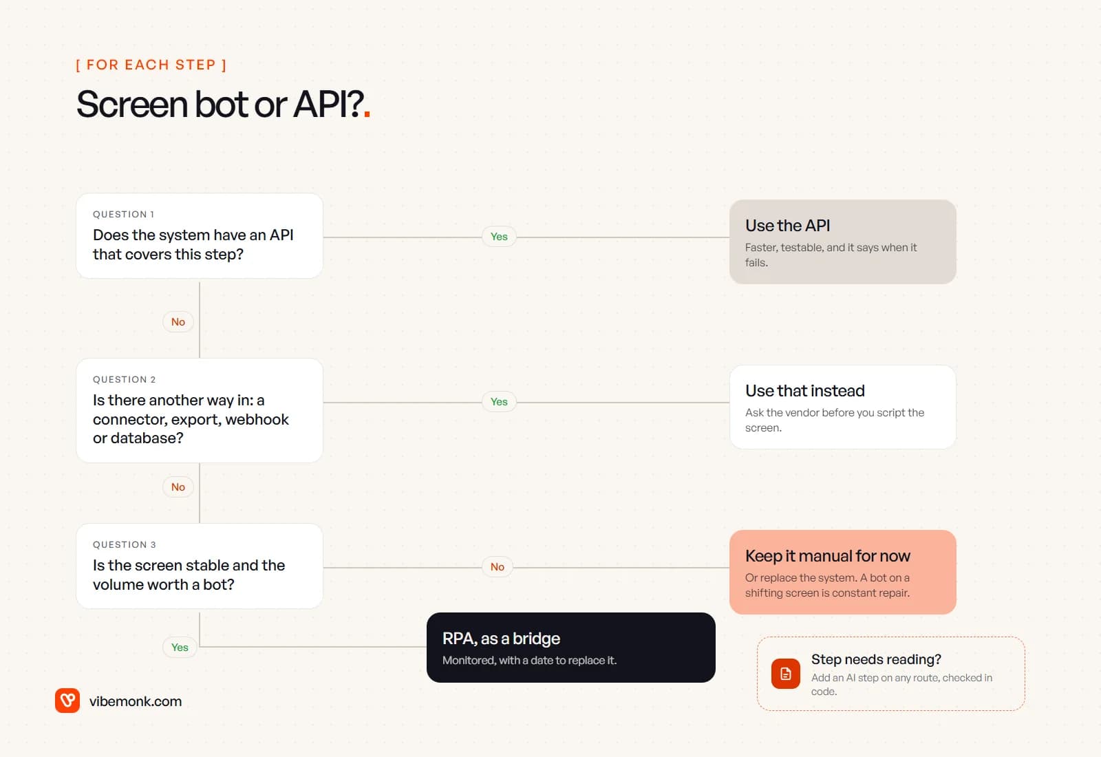Open the vibemonk.com link
This screenshot has width=1101, height=757.
136,701
